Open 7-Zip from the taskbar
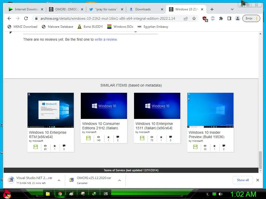Screen dimensions: 266x199 point(106,194)
